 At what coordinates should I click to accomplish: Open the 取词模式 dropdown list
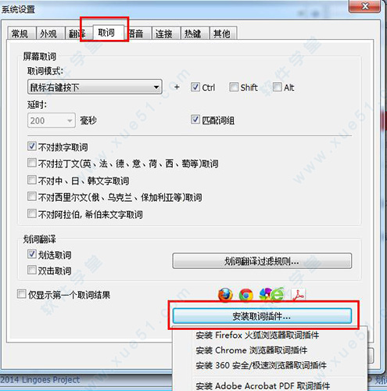click(x=95, y=87)
